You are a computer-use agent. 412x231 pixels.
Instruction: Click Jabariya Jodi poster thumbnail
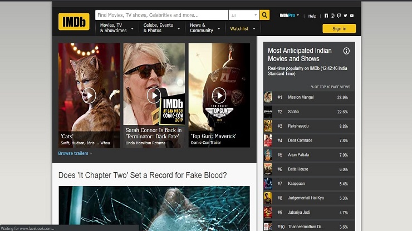tap(268, 212)
